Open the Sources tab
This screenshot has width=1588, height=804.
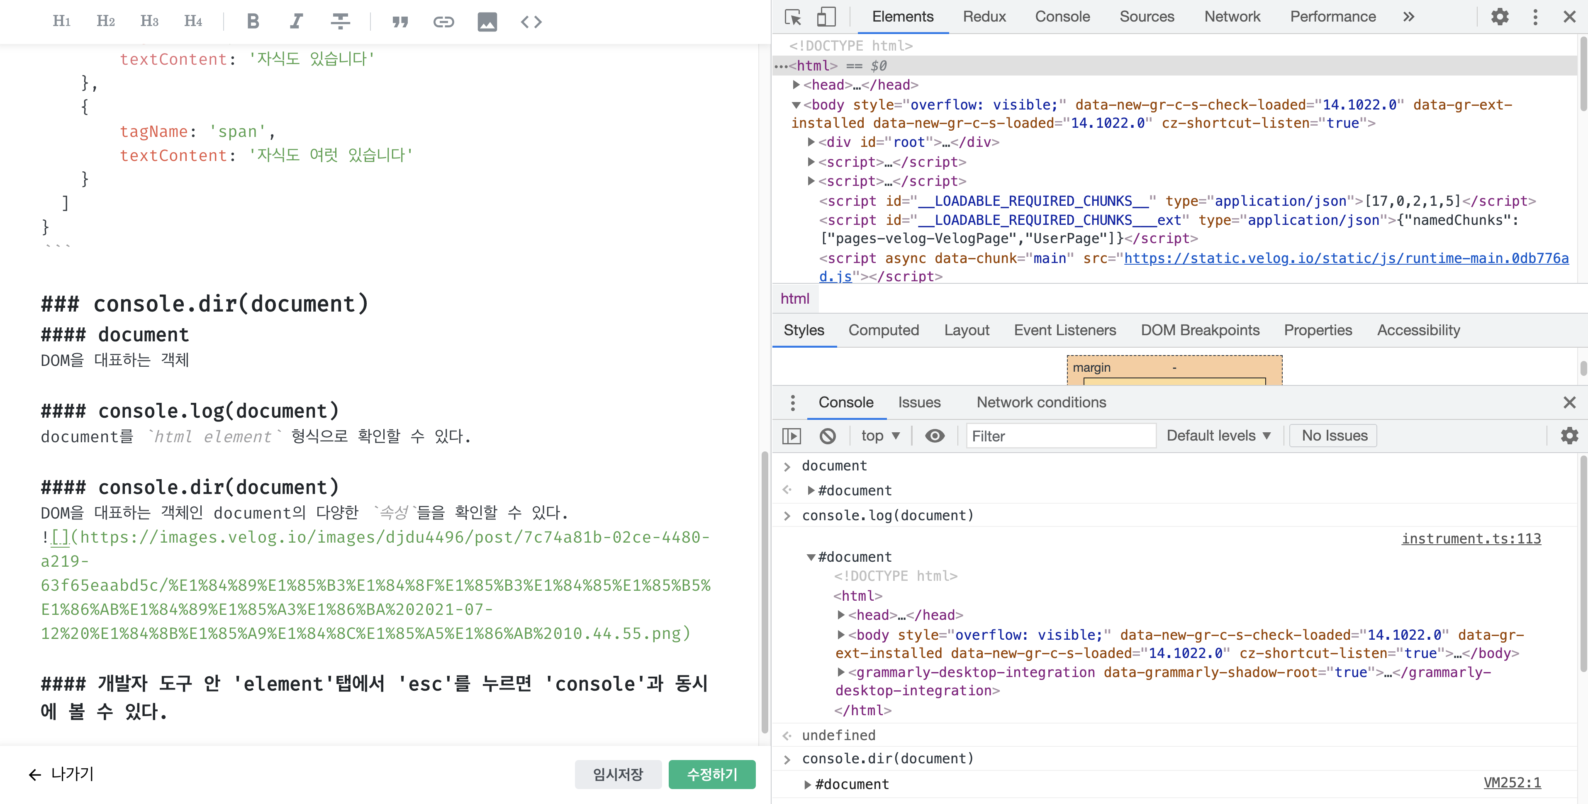(1147, 17)
